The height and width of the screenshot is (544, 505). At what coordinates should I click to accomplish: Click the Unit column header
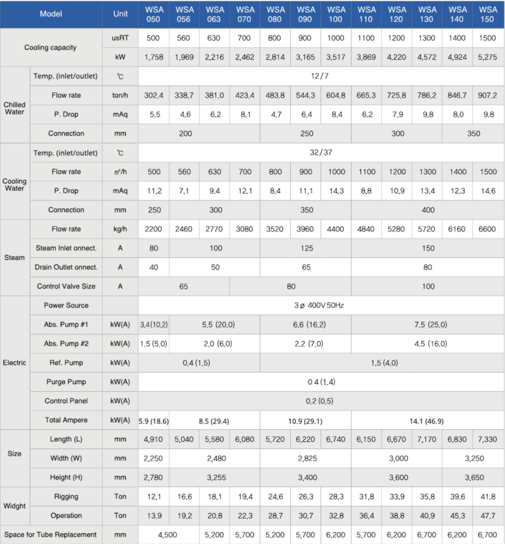(120, 14)
